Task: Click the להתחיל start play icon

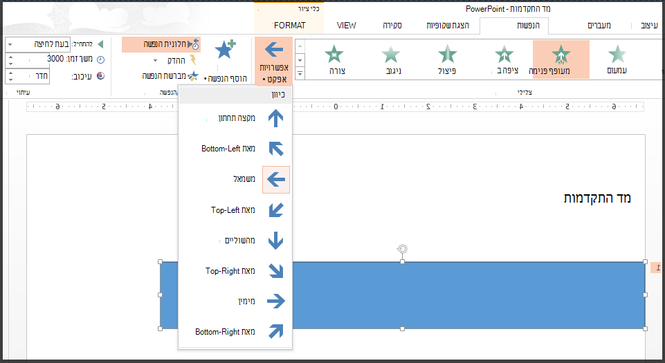Action: click(100, 44)
